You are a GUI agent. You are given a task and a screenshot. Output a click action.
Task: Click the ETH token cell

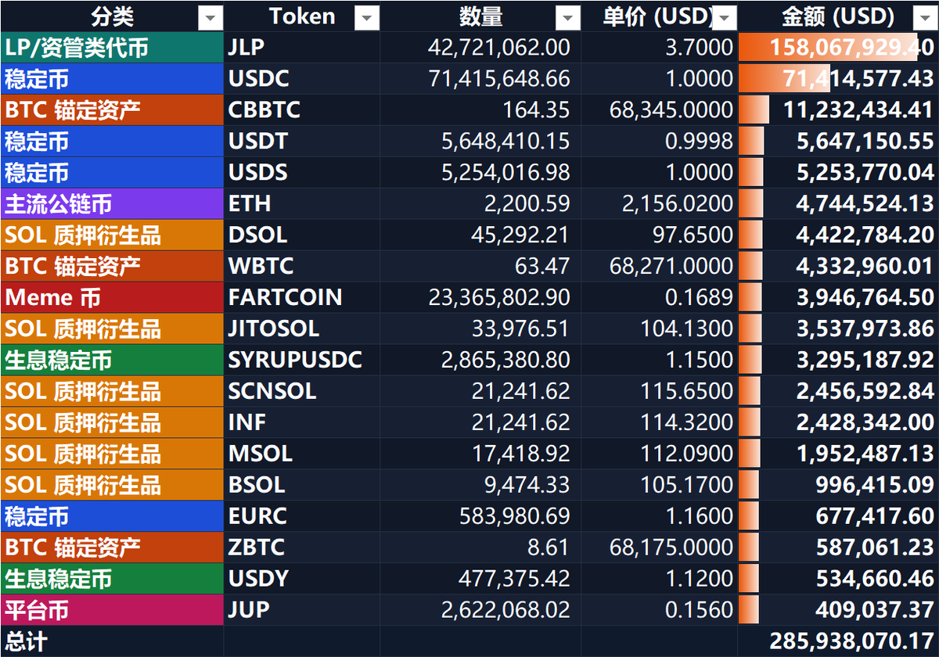pos(302,203)
